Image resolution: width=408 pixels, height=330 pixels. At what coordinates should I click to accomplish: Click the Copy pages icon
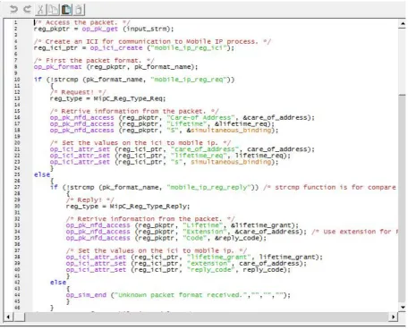pos(53,10)
